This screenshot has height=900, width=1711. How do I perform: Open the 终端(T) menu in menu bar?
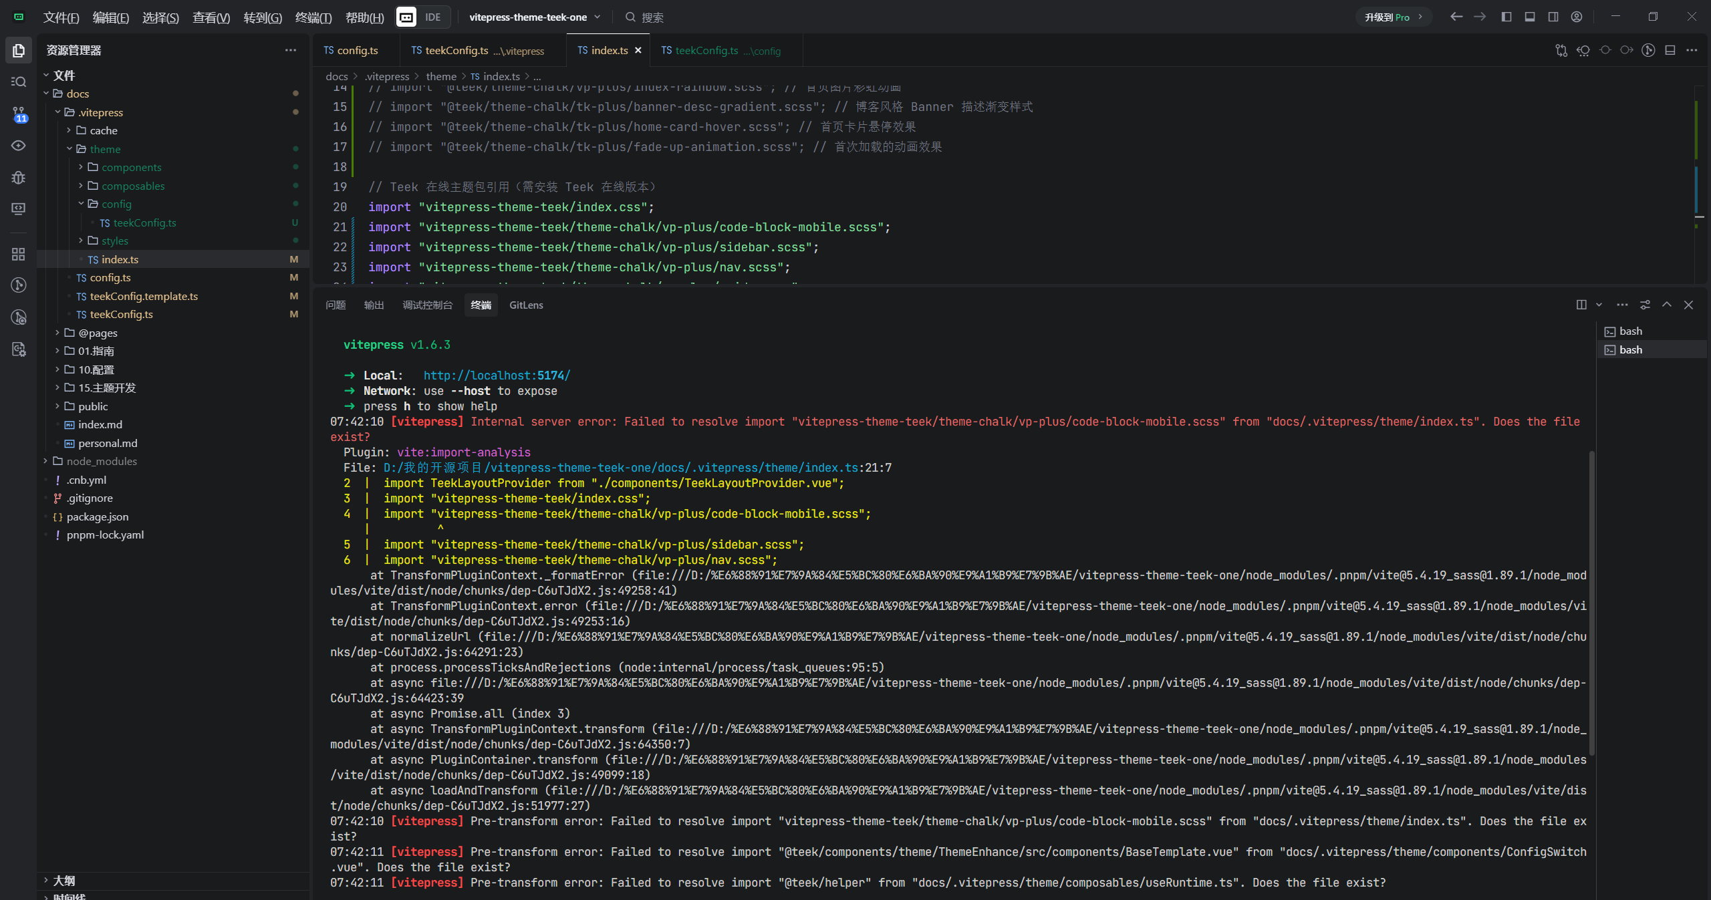point(313,17)
